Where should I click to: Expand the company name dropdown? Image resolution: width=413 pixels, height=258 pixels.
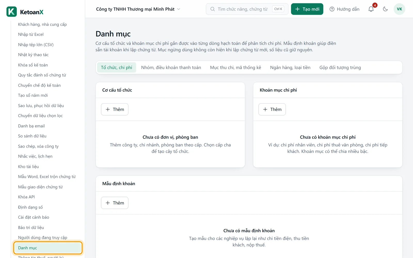click(x=138, y=9)
